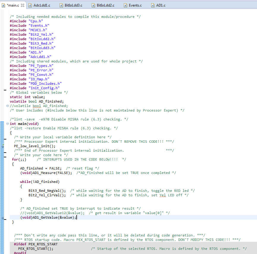Click the "INTERUPTS USED IN THE CODE BELOW" comment
Screen dimensions: 257x254
pyautogui.click(x=81, y=159)
